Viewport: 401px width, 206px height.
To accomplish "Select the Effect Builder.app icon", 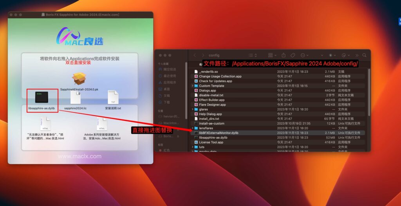I will [x=196, y=100].
